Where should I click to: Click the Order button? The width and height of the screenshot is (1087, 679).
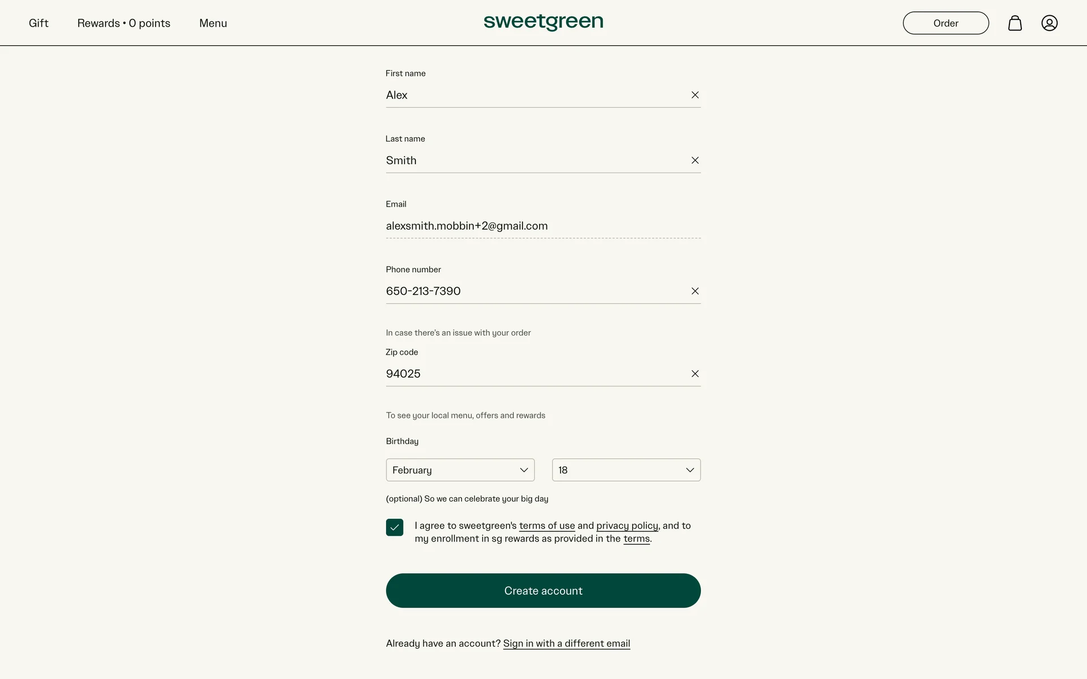pos(945,23)
